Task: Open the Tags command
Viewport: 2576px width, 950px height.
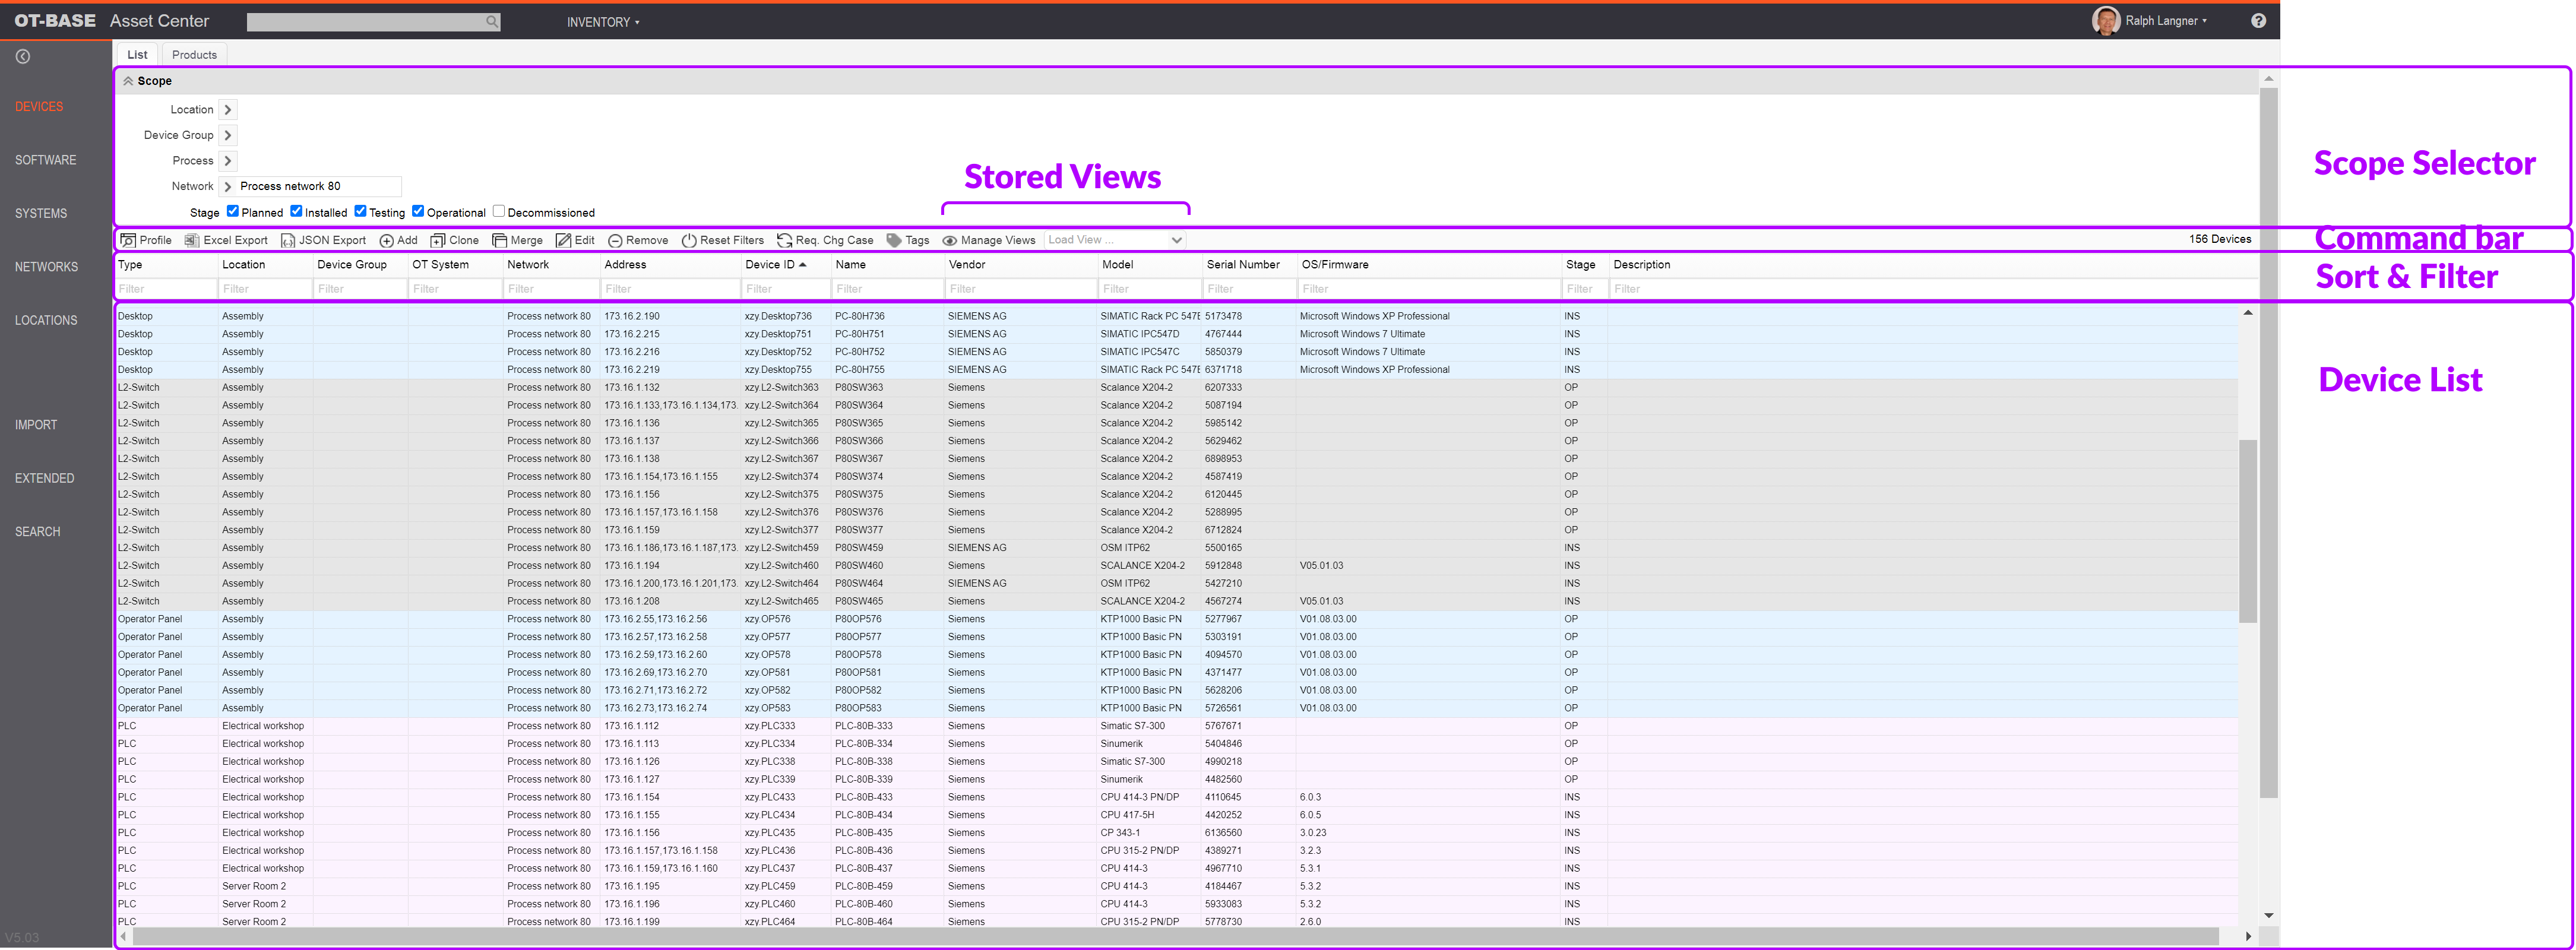Action: click(908, 240)
